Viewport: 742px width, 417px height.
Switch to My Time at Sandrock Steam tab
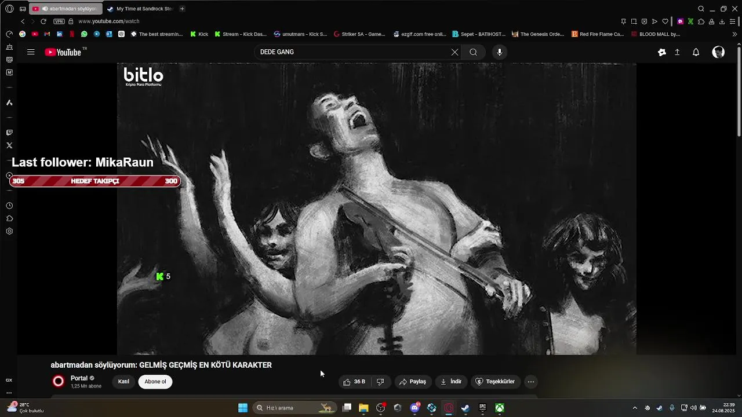pos(141,9)
